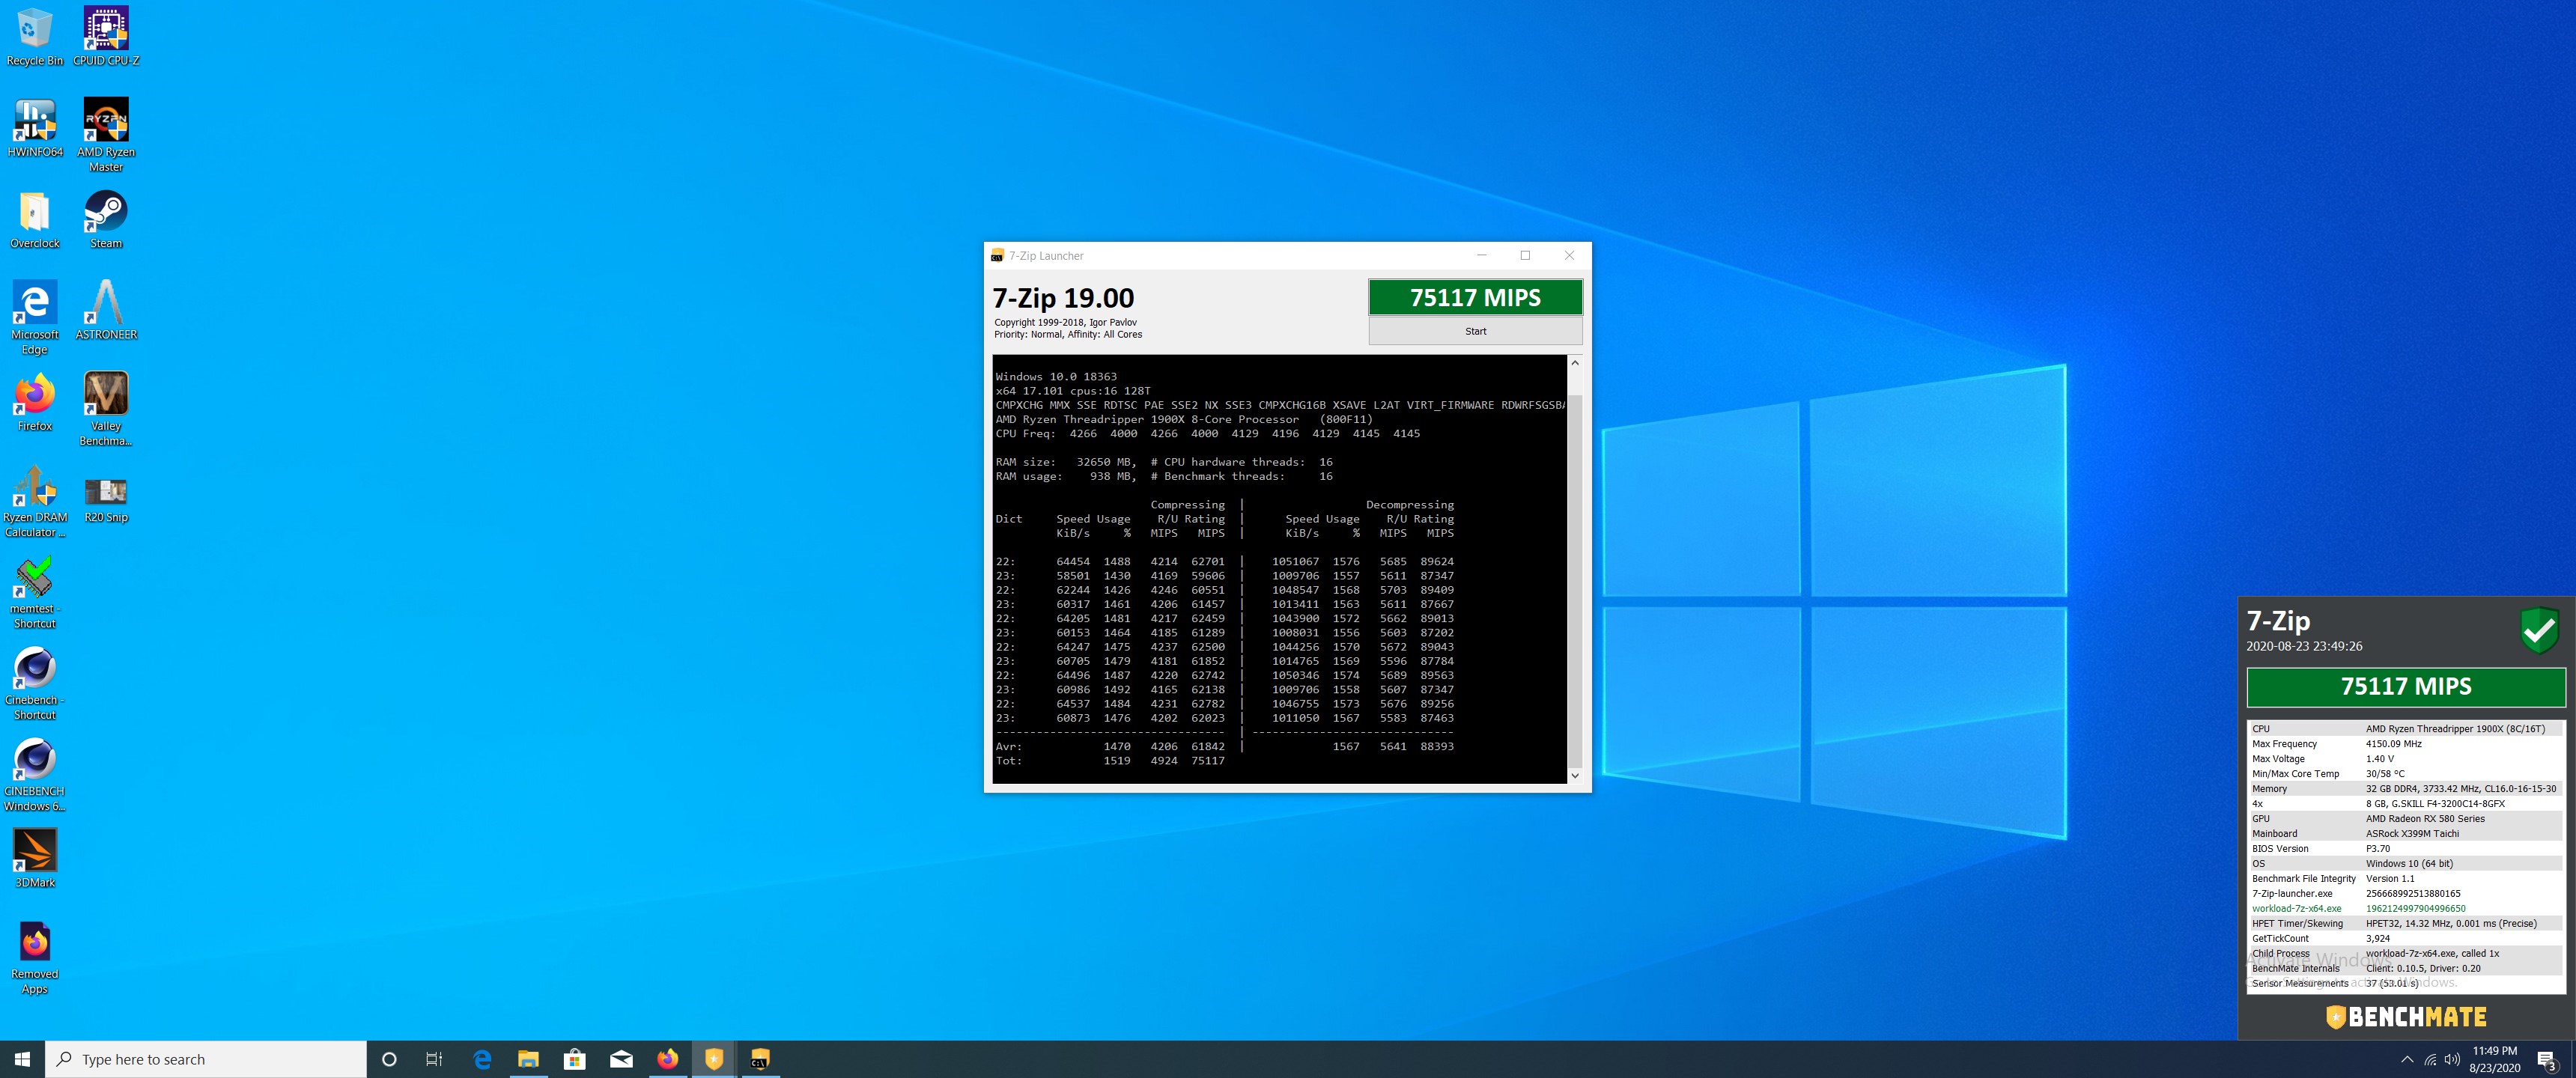Select memtest Shortcut desktop icon
2576x1078 pixels.
pyautogui.click(x=35, y=592)
